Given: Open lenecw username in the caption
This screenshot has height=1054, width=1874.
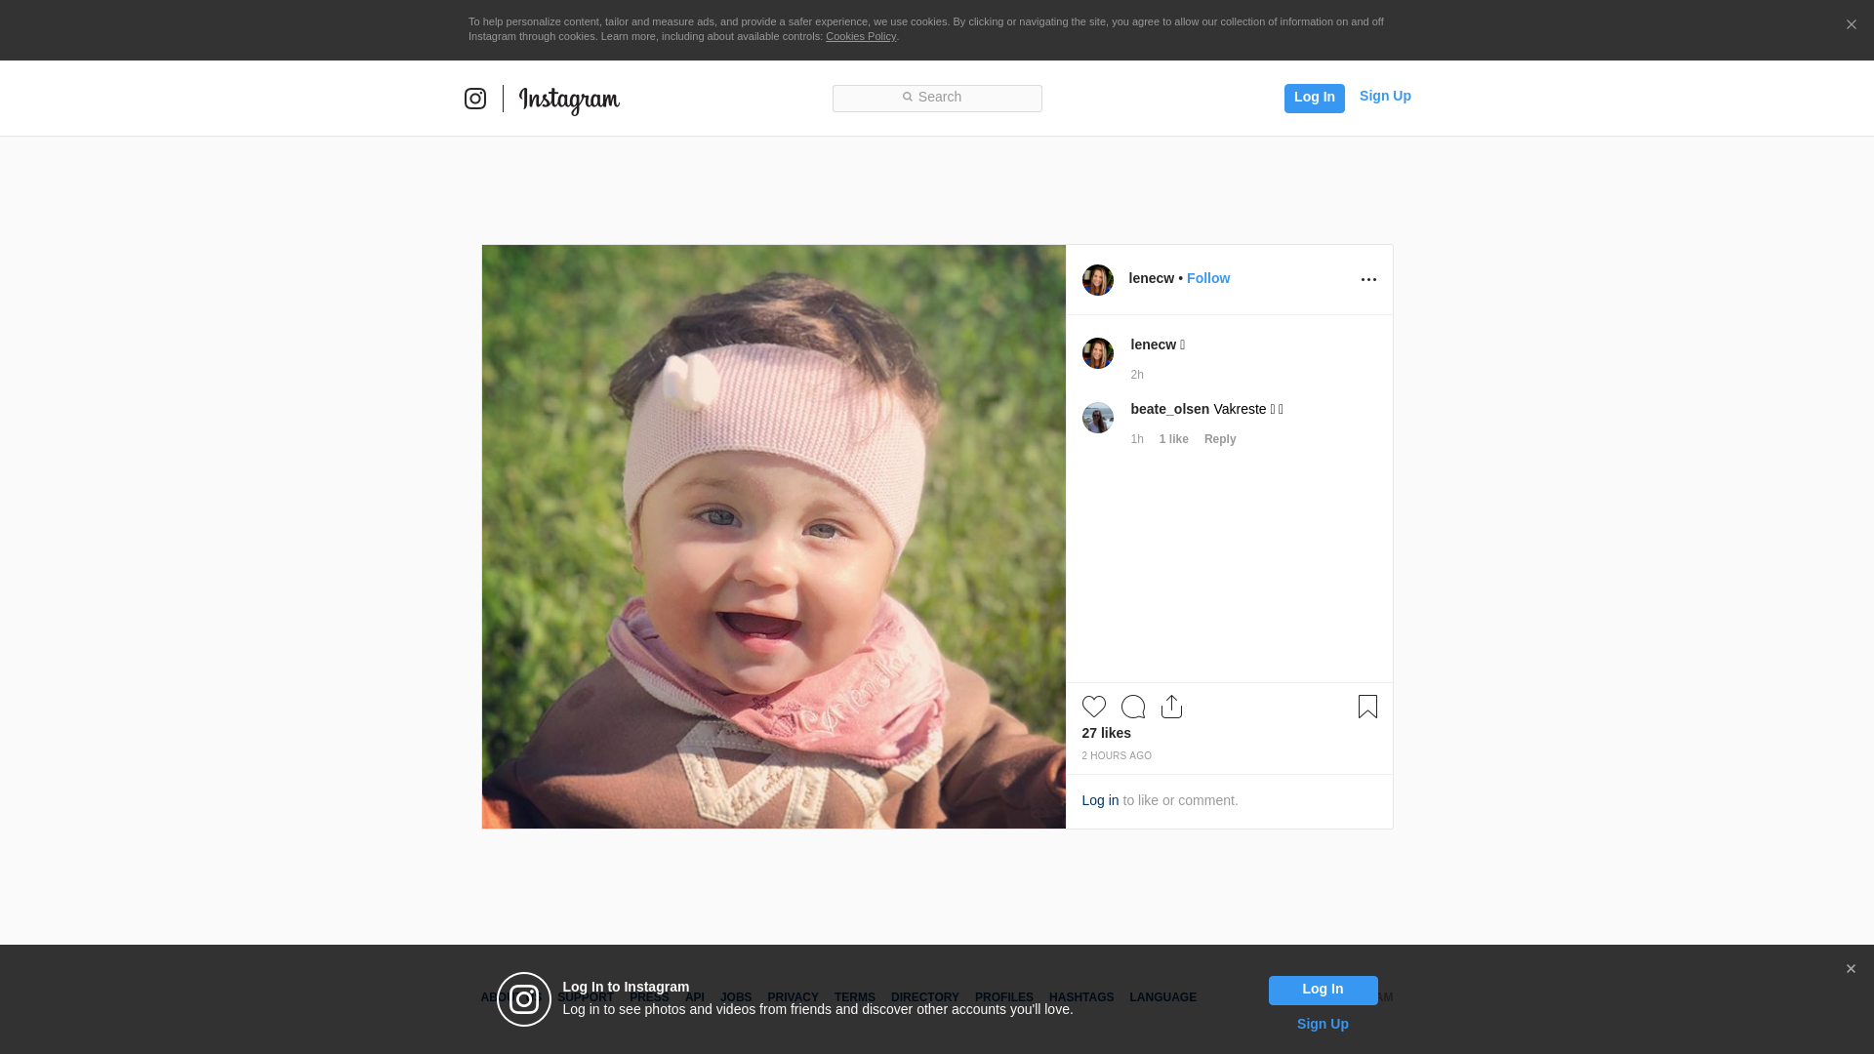Looking at the screenshot, I should pos(1153,345).
